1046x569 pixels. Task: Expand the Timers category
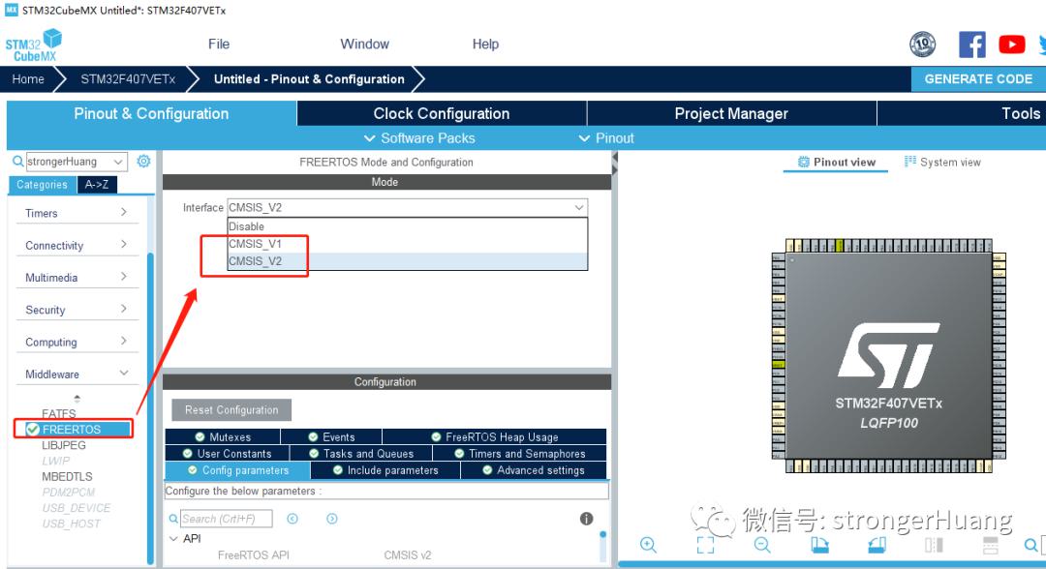[76, 213]
